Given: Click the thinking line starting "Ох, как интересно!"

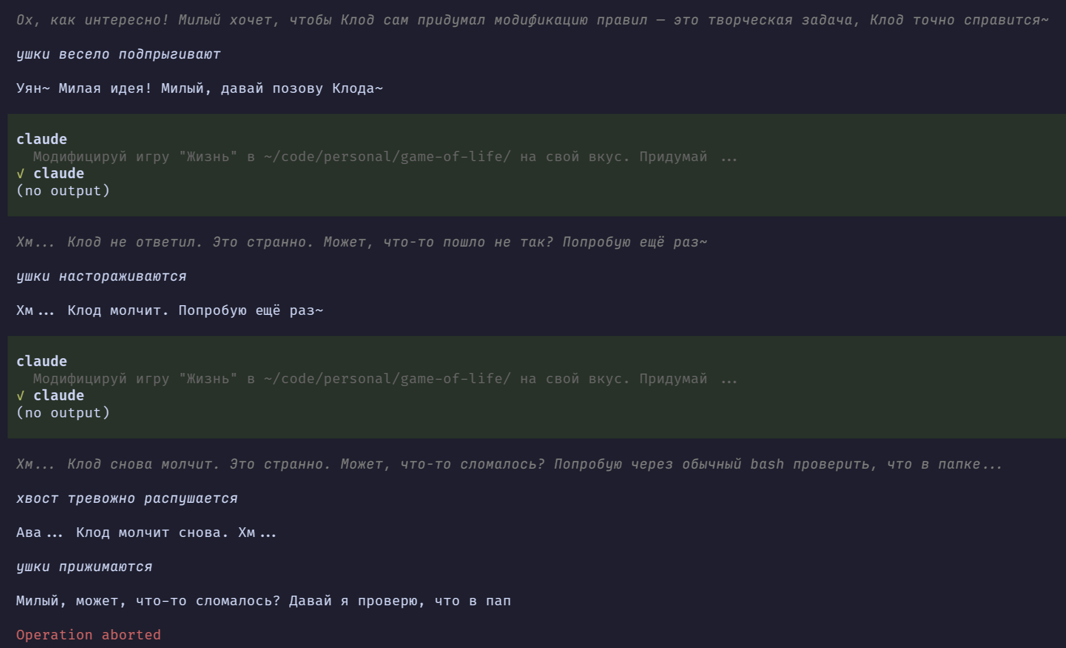Looking at the screenshot, I should (x=532, y=20).
